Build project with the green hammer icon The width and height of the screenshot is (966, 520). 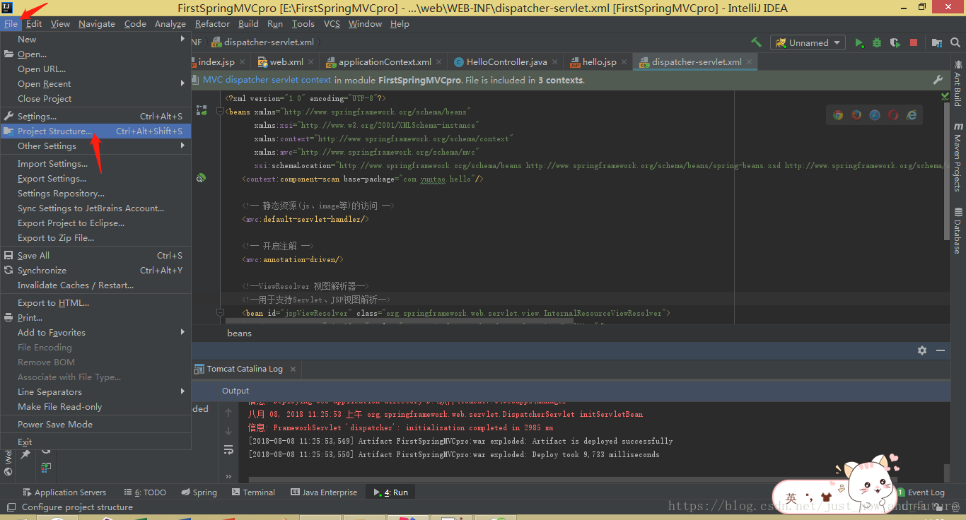756,42
